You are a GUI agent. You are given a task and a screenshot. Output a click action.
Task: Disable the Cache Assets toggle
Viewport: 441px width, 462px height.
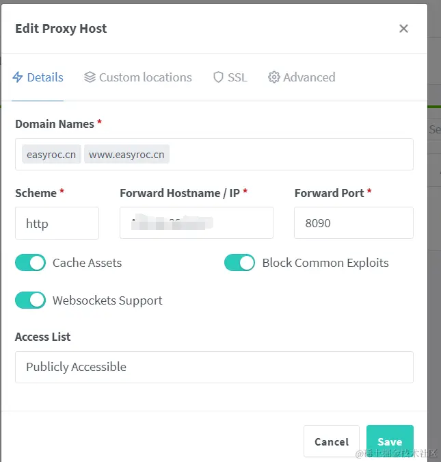pos(30,263)
